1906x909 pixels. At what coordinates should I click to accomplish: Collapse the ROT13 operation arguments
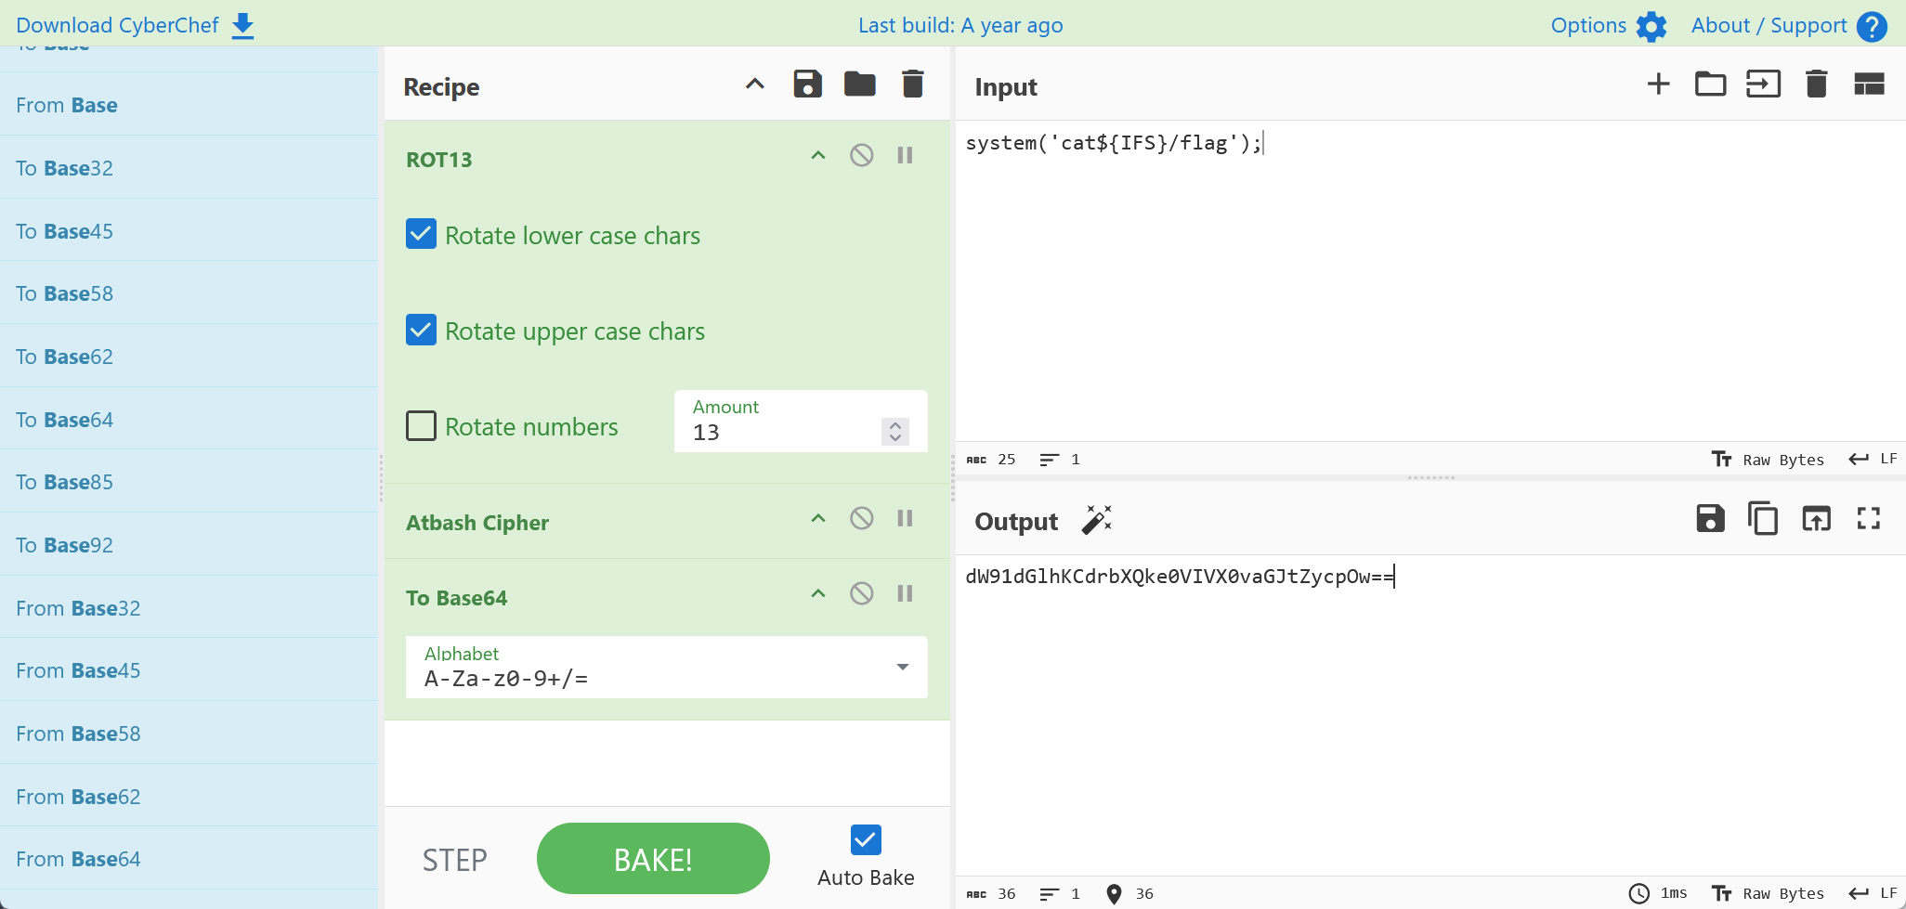[x=817, y=156]
